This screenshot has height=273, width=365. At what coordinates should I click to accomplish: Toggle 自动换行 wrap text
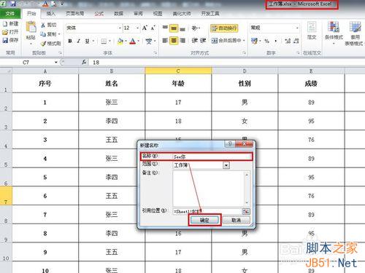point(224,28)
